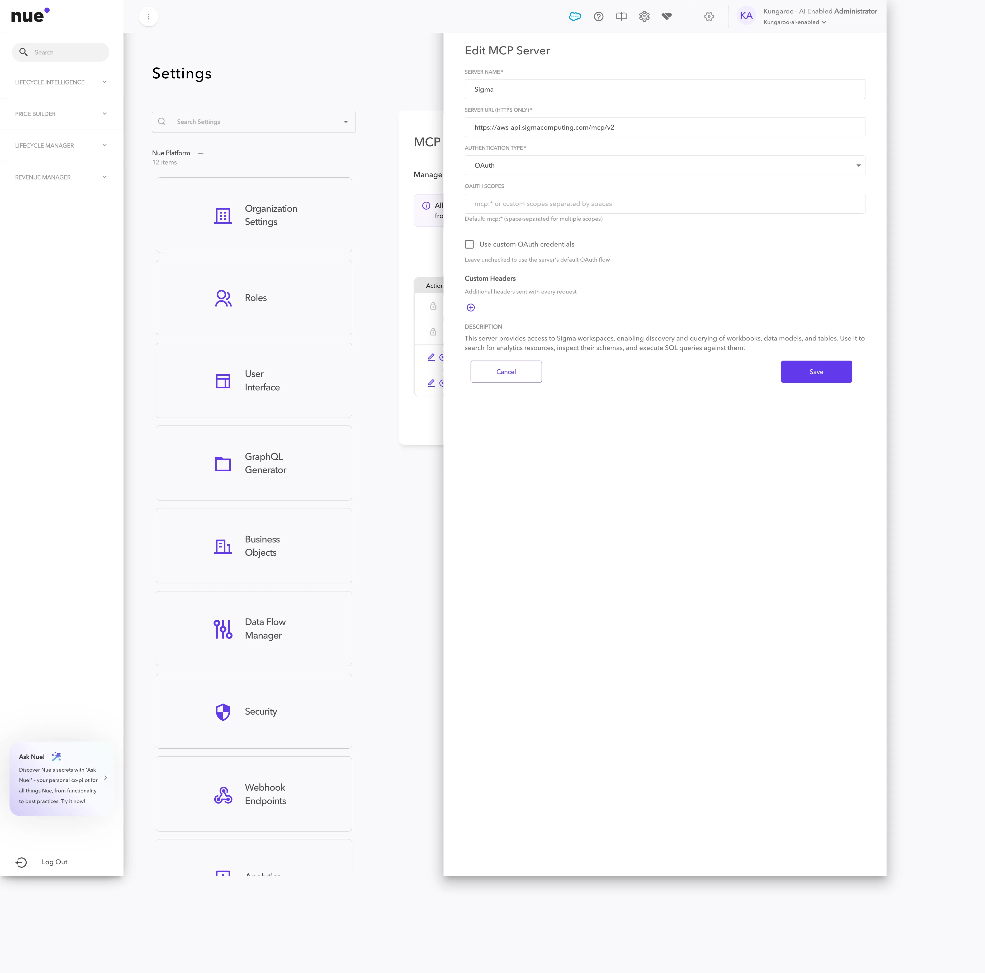The width and height of the screenshot is (985, 973).
Task: Click the OAuth Scopes input field
Action: pyautogui.click(x=664, y=204)
